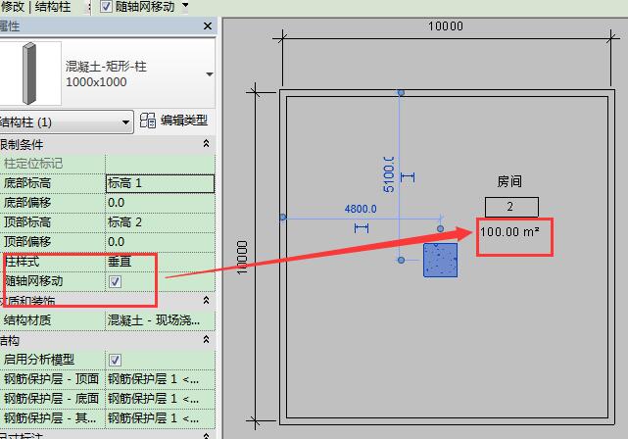Click witness line grip at top wall
628x439 pixels.
[401, 93]
